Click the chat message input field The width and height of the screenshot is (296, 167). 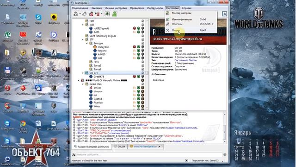click(x=149, y=154)
